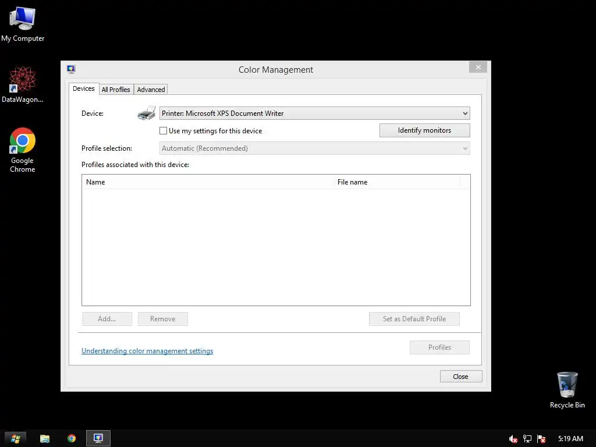Enable Use my settings for this device

[x=163, y=131]
